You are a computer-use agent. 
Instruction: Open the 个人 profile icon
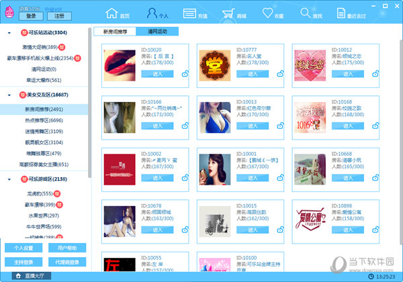pyautogui.click(x=152, y=13)
